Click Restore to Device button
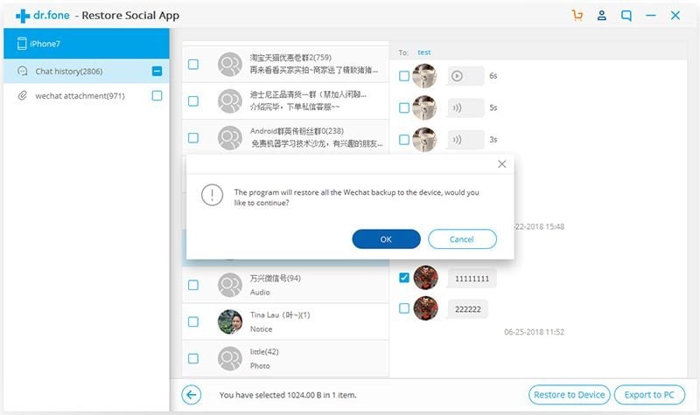The width and height of the screenshot is (700, 415). tap(570, 395)
